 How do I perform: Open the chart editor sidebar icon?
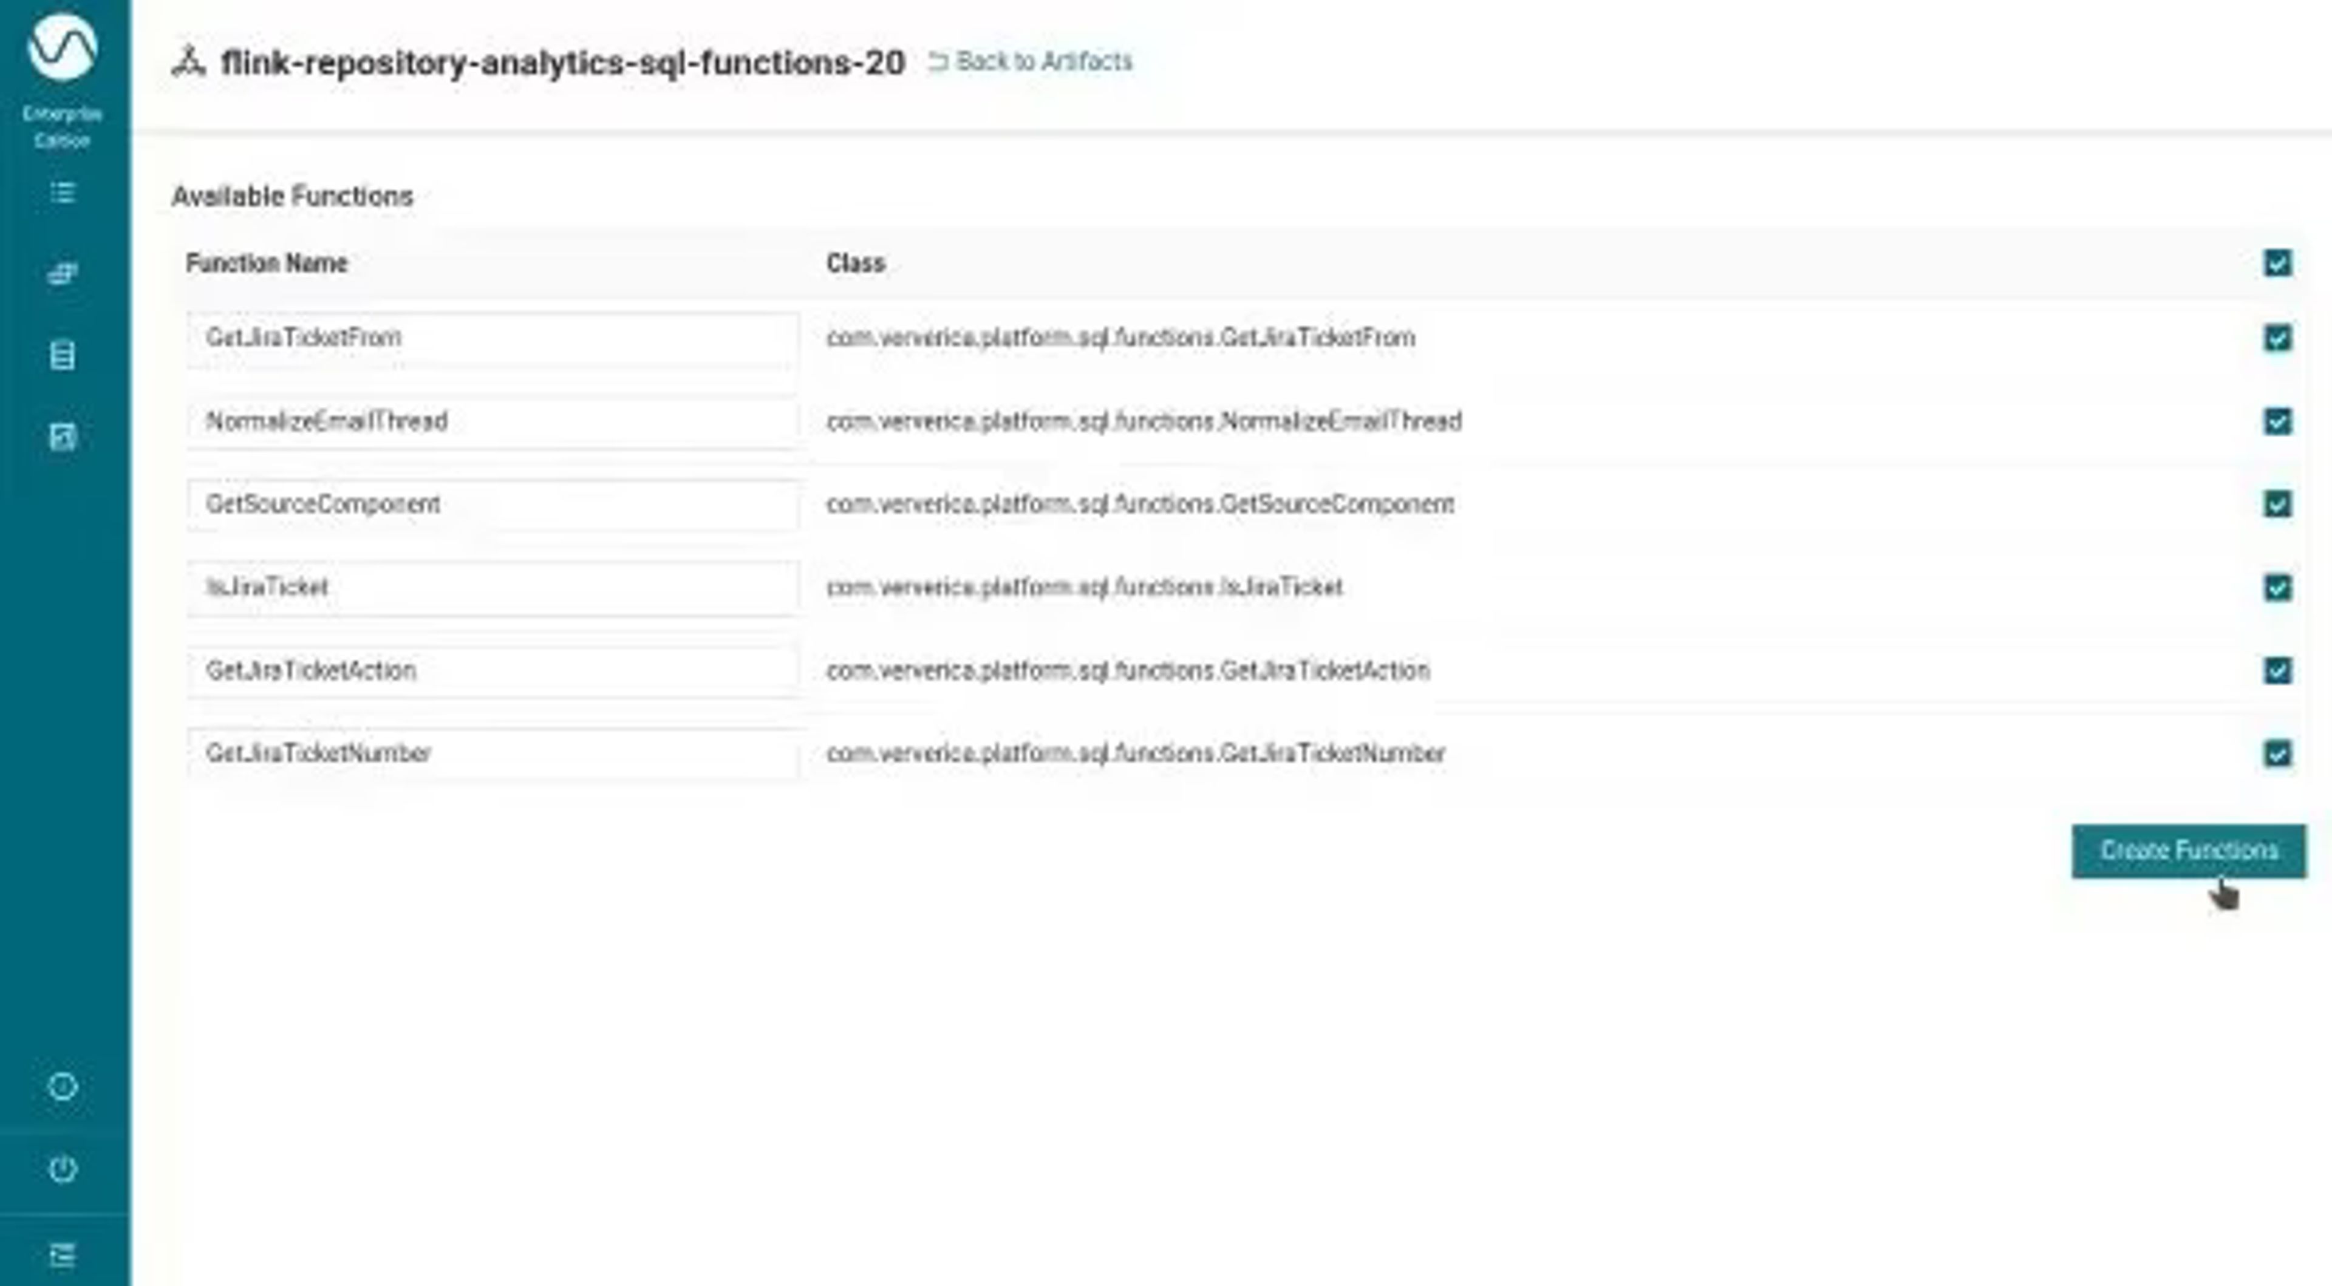[63, 437]
